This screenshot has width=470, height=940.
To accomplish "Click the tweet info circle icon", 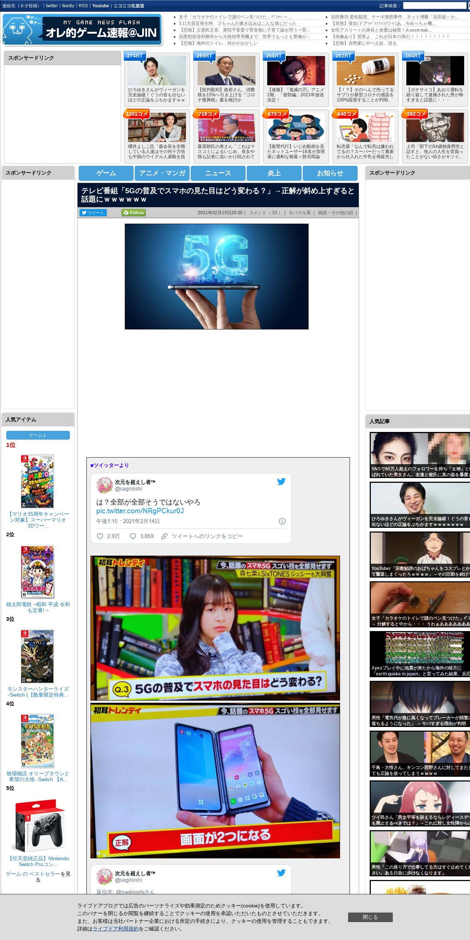I will (282, 521).
